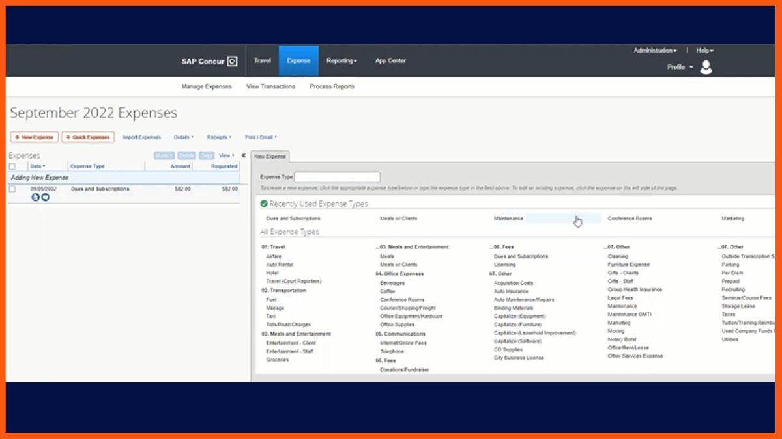Open the Receipts dropdown menu

tap(219, 137)
